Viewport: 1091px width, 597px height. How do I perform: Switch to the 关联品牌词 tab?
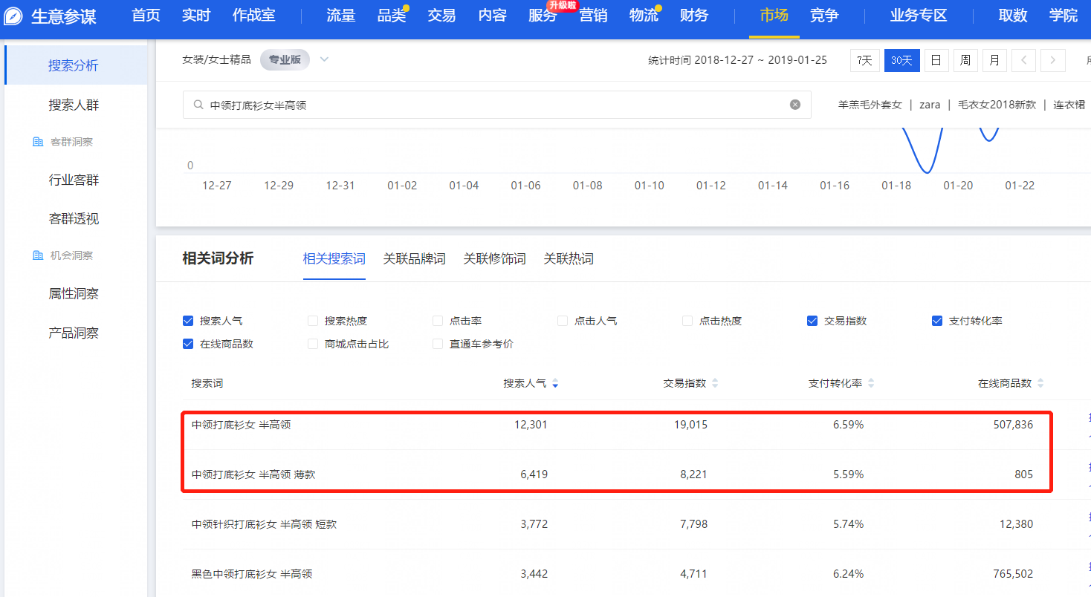pyautogui.click(x=414, y=259)
